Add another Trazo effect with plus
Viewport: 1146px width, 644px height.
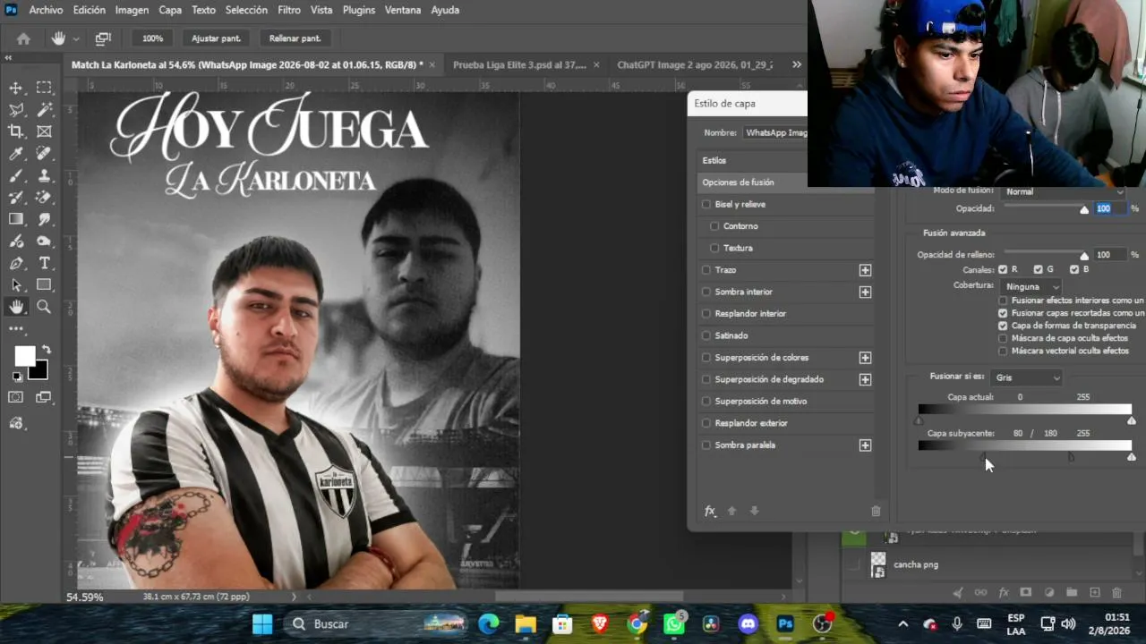pos(865,270)
